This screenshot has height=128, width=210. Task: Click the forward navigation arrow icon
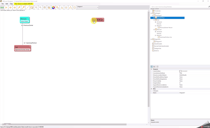click(15, 8)
